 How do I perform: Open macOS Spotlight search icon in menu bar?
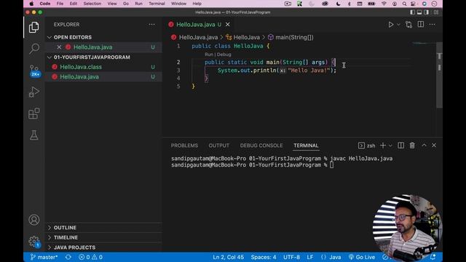(404, 4)
